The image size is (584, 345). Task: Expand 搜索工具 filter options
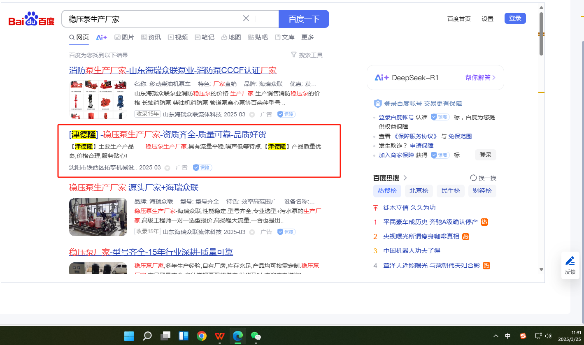[x=306, y=55]
